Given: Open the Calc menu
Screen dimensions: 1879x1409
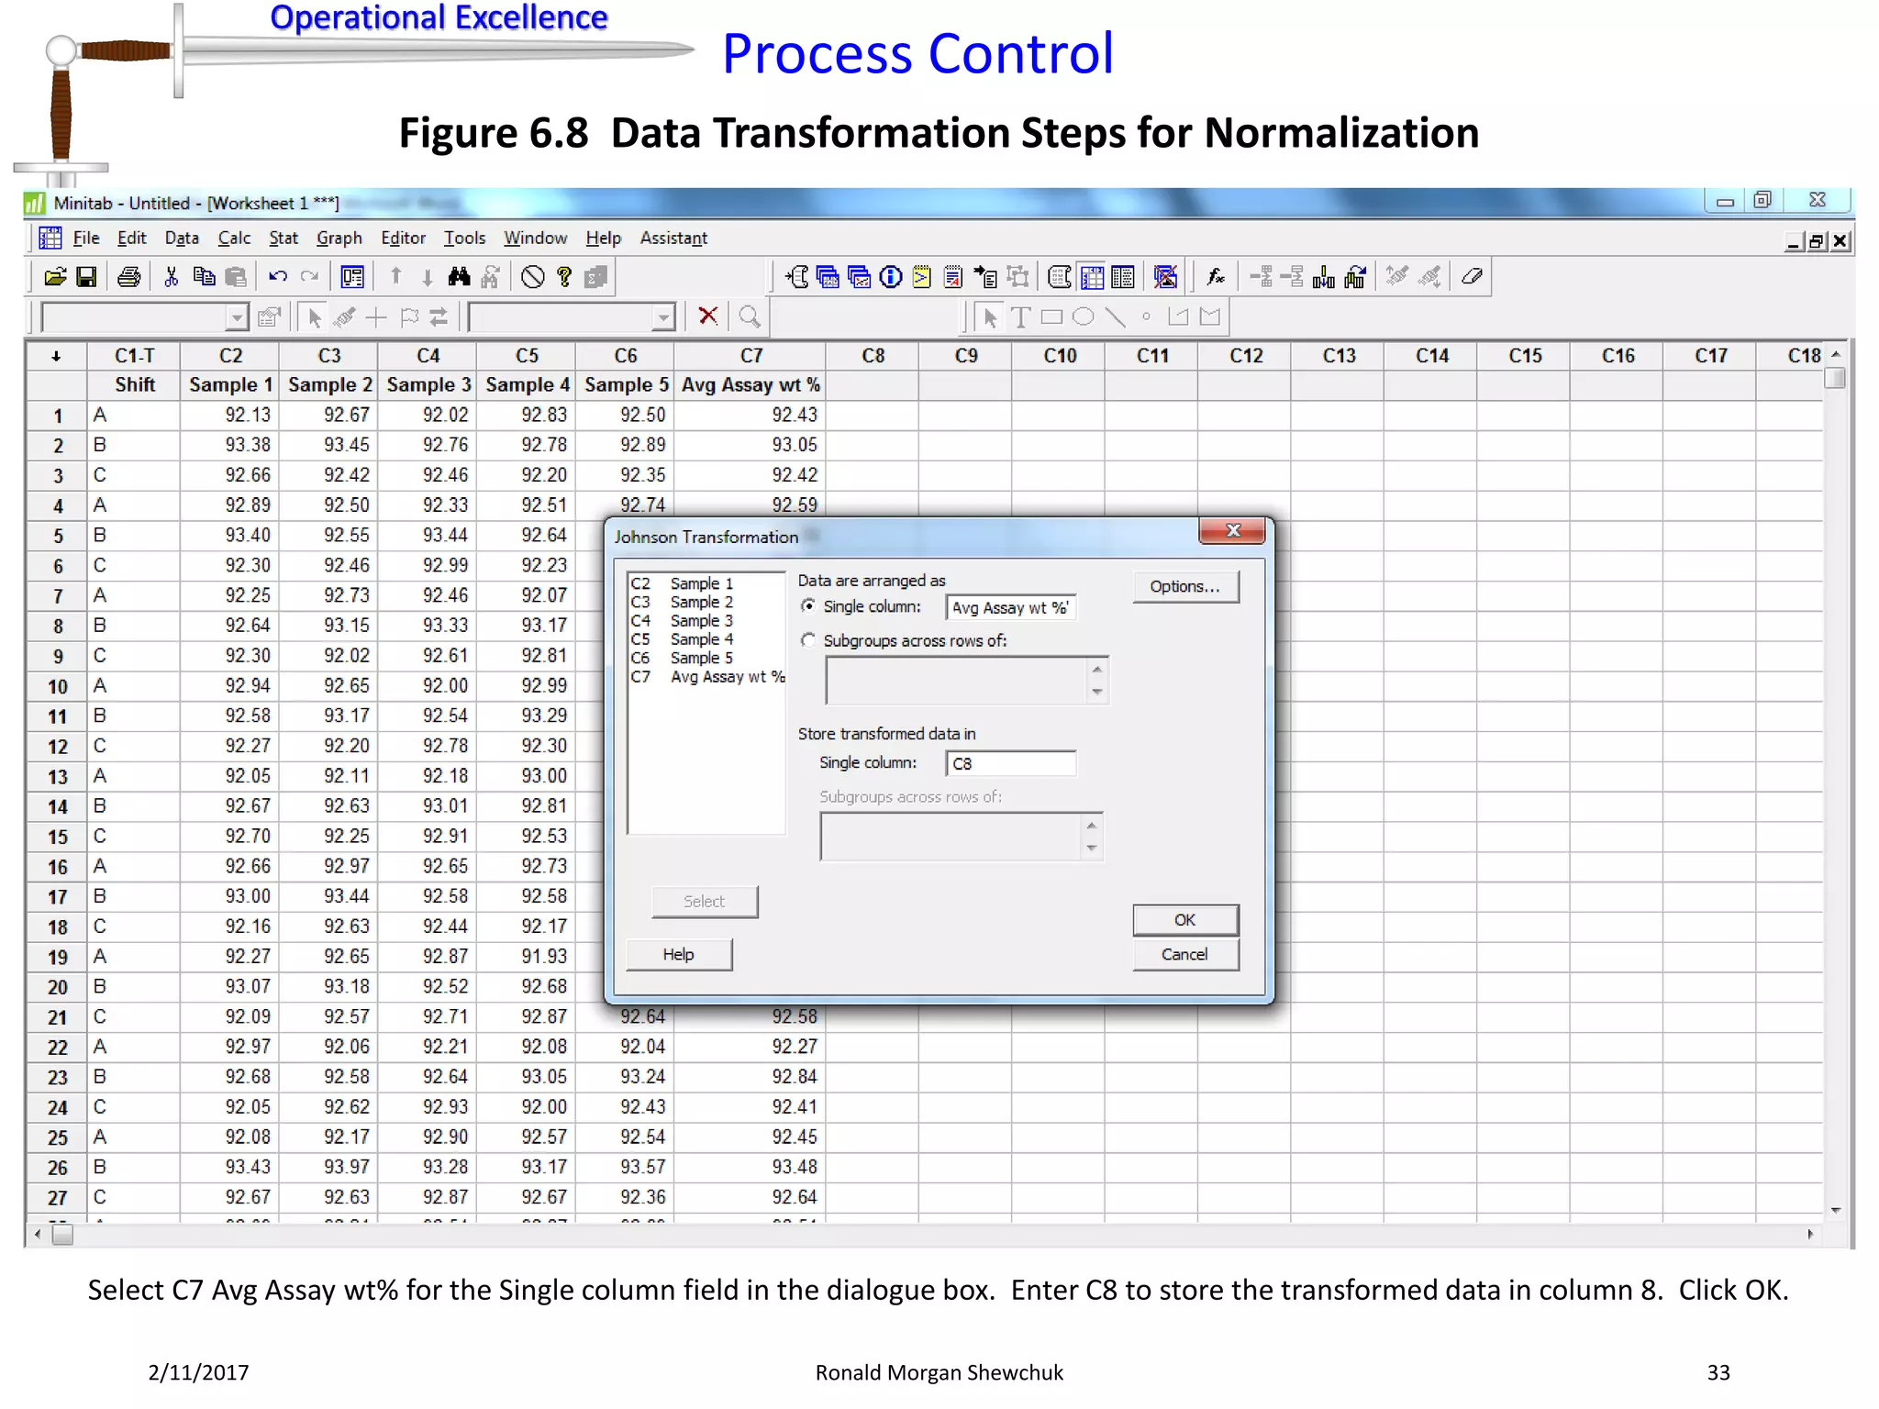Looking at the screenshot, I should tap(234, 239).
